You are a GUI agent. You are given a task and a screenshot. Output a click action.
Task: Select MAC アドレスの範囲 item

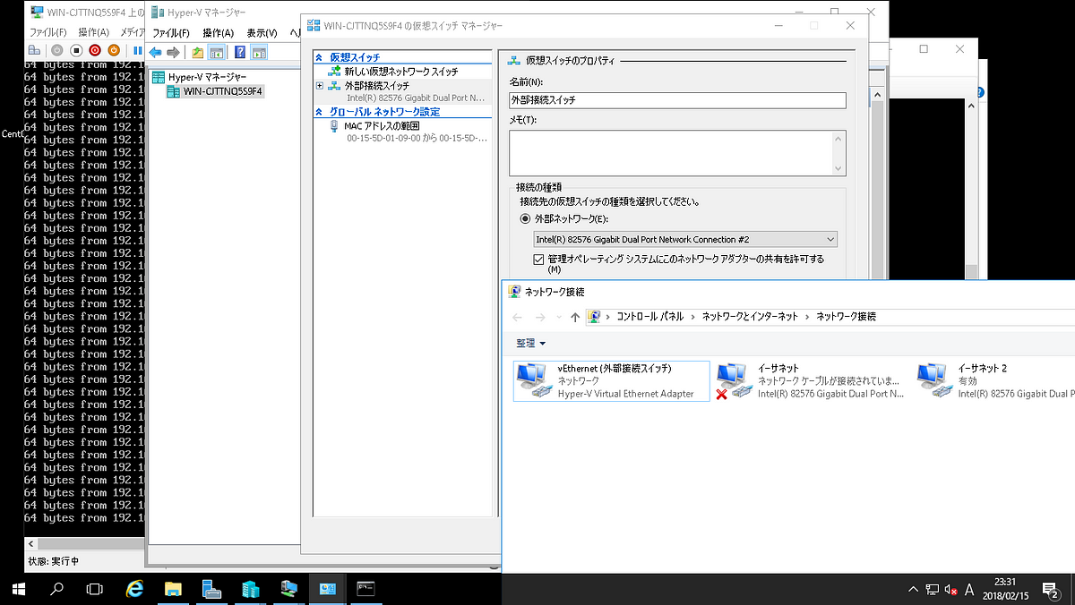382,126
